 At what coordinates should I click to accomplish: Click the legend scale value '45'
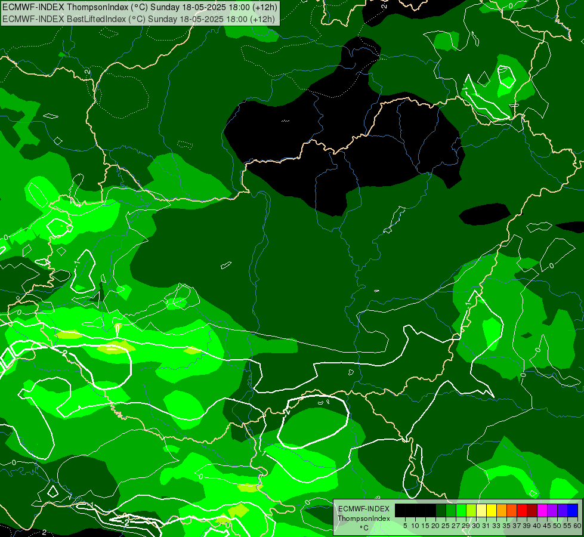[x=547, y=526]
